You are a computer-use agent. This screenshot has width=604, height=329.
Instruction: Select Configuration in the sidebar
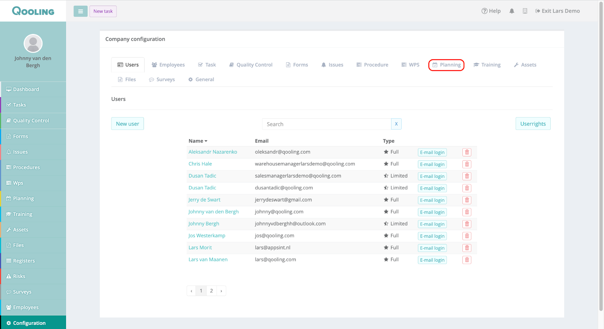pyautogui.click(x=33, y=323)
